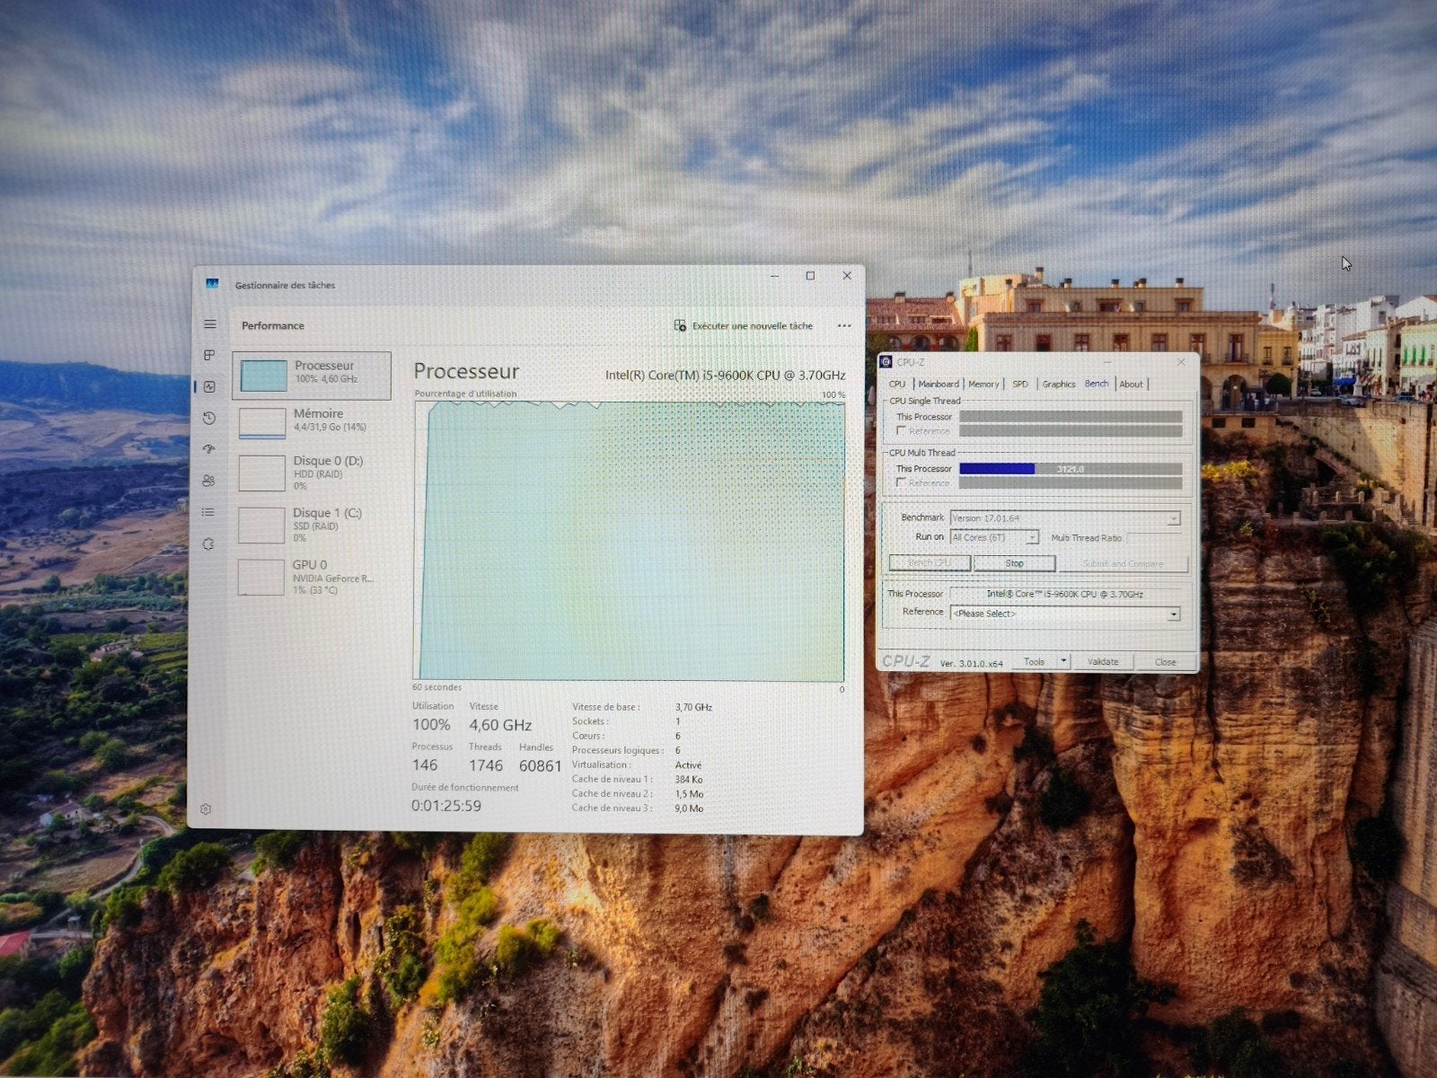Viewport: 1437px width, 1078px height.
Task: Select Disque 0 (D:) performance entry
Action: click(313, 473)
